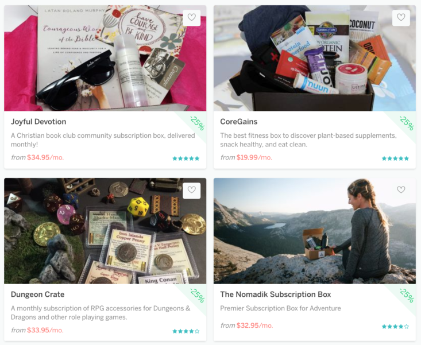This screenshot has width=421, height=345.
Task: Favorite the Joyful Devotion box with heart icon
Action: [191, 18]
